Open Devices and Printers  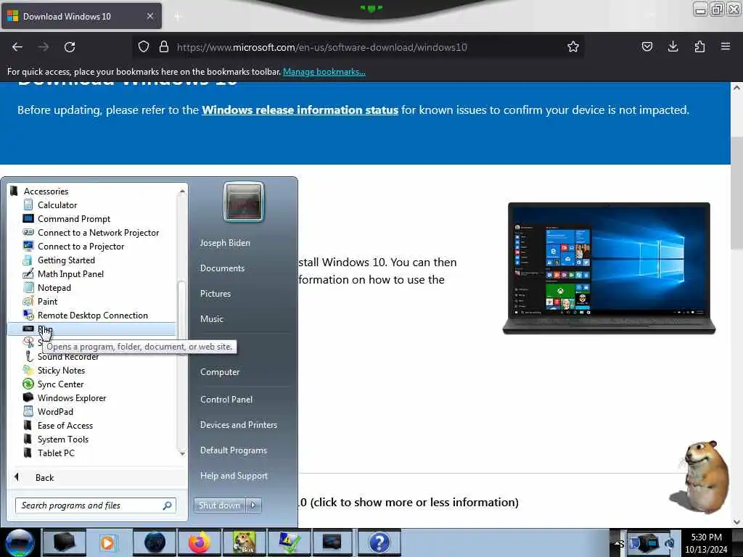pyautogui.click(x=238, y=425)
